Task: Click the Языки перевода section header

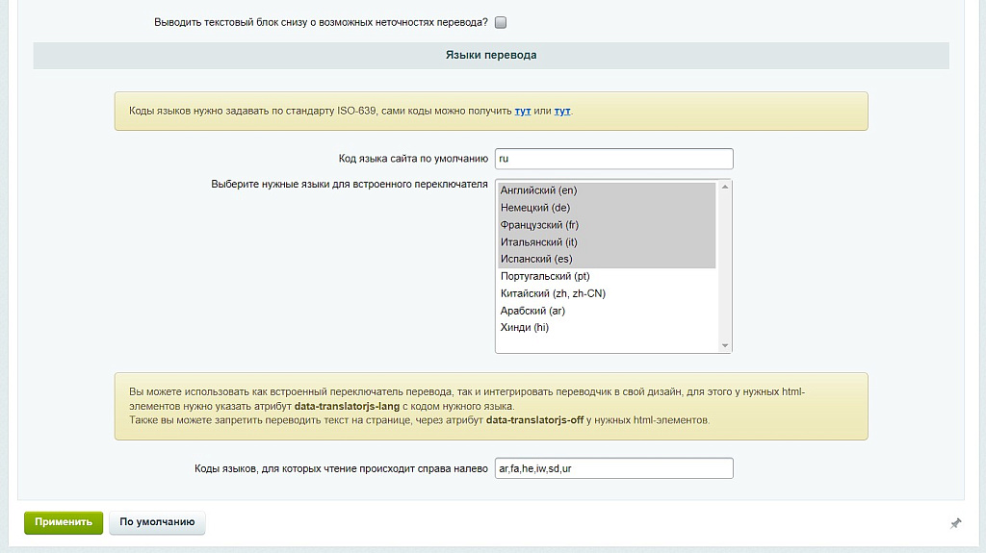Action: coord(491,56)
